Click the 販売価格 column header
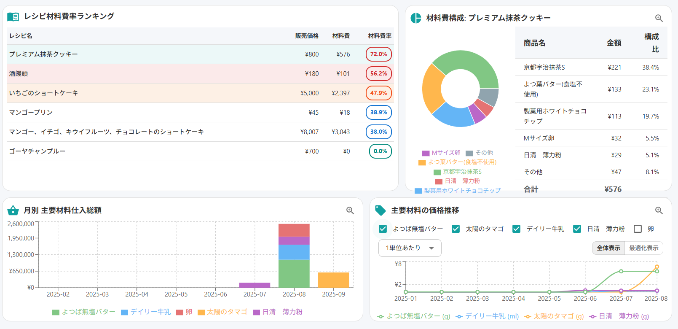This screenshot has height=329, width=678. (x=307, y=36)
